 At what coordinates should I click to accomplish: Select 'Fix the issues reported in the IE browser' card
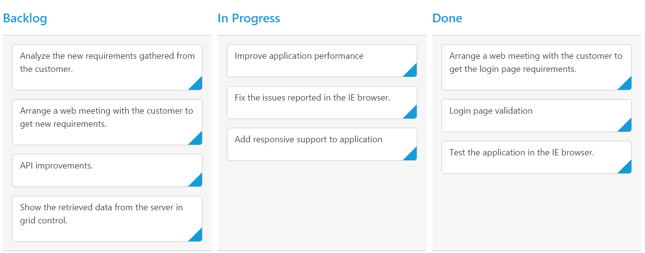312,102
